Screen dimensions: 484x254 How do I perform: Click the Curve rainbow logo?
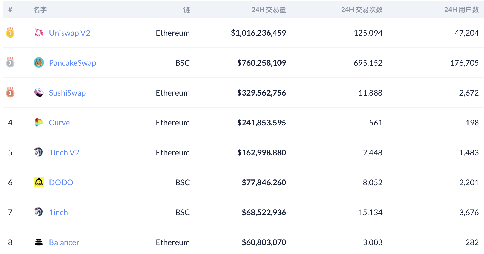coord(39,123)
